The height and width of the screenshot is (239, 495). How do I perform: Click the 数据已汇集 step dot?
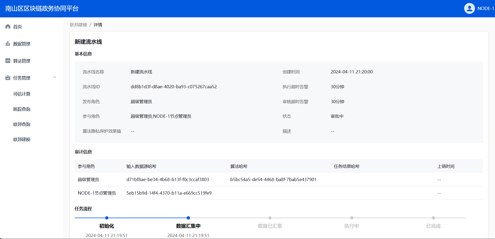click(270, 218)
